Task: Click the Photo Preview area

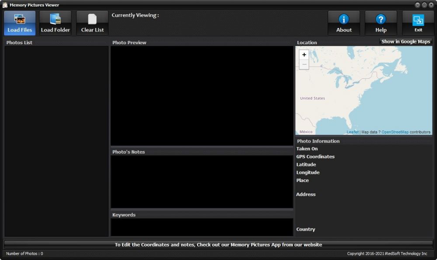Action: tap(202, 96)
